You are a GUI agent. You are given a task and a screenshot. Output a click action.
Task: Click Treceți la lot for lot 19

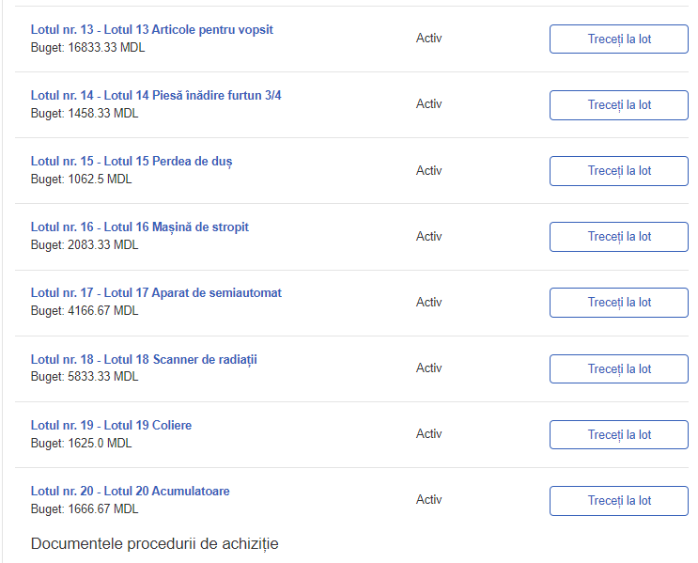[x=619, y=435]
